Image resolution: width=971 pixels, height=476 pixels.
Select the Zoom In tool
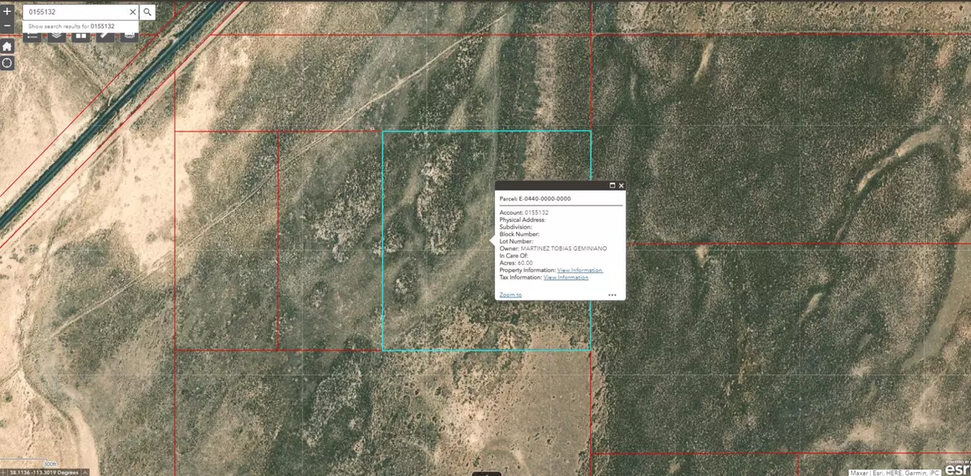6,11
